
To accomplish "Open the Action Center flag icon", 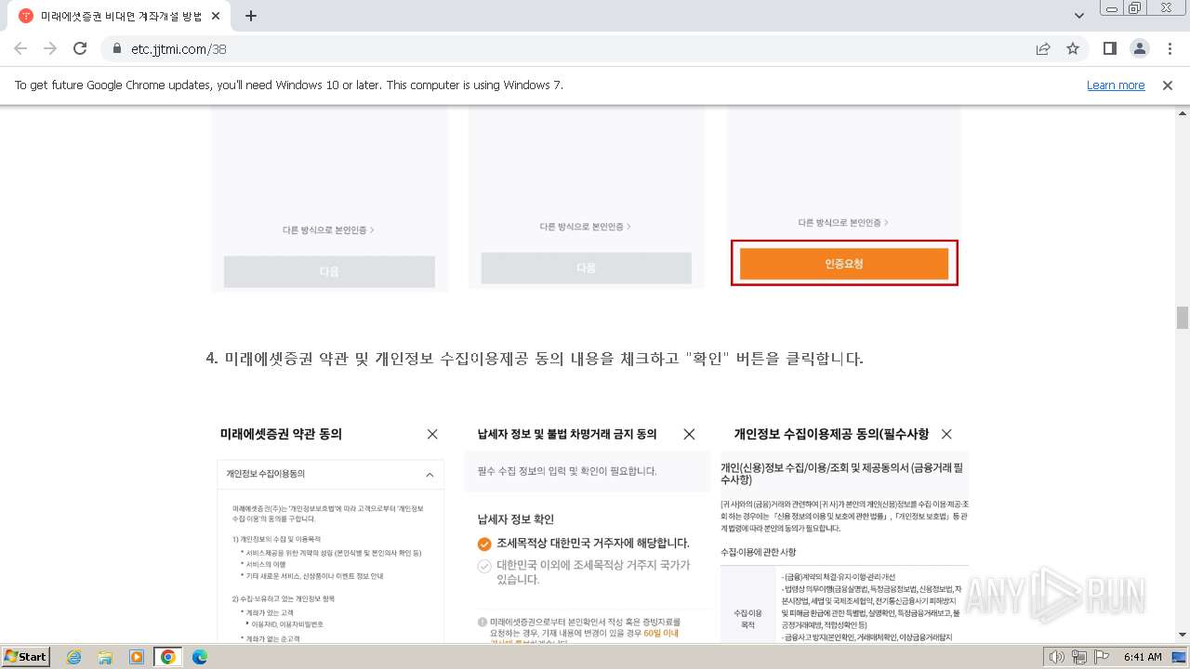I will (x=1102, y=657).
